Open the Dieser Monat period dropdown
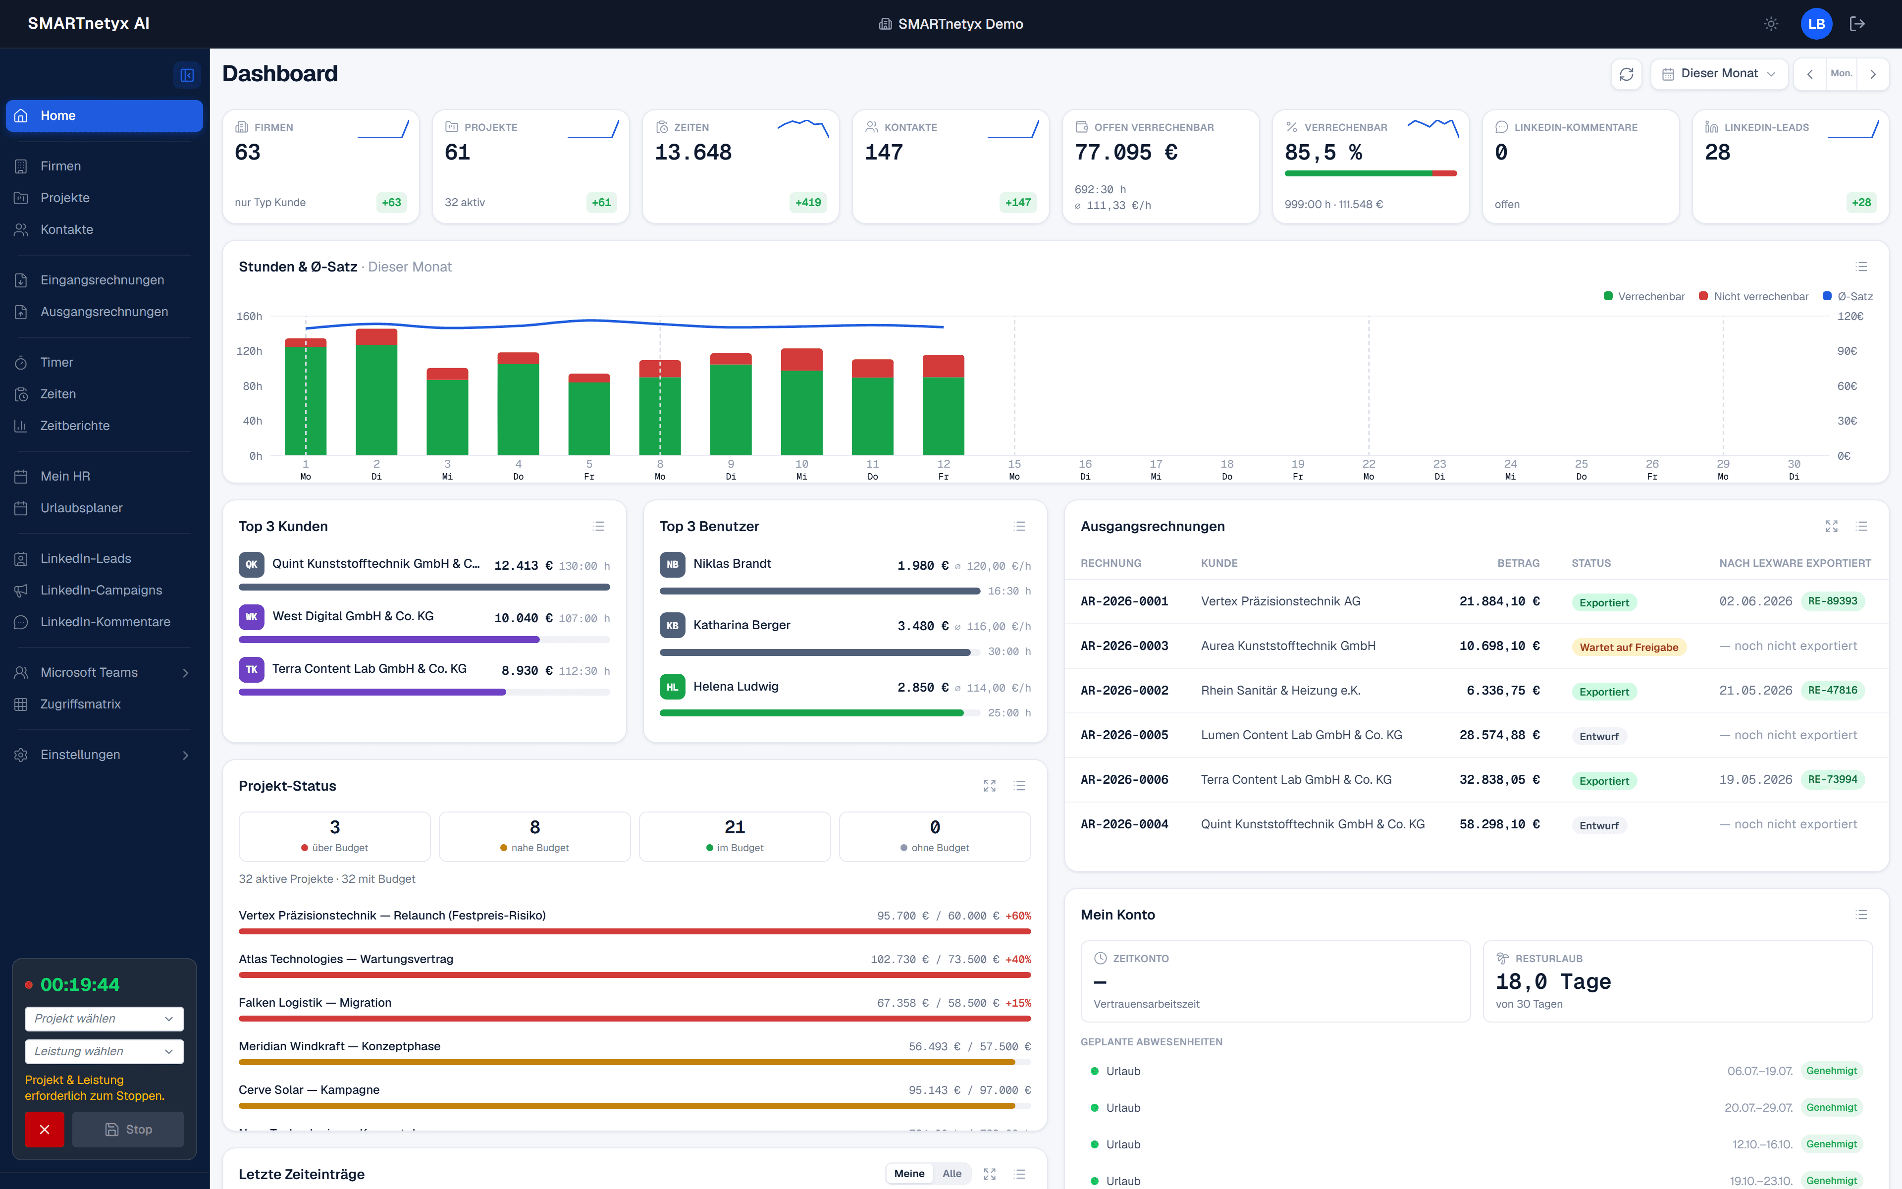This screenshot has width=1902, height=1189. coord(1719,74)
